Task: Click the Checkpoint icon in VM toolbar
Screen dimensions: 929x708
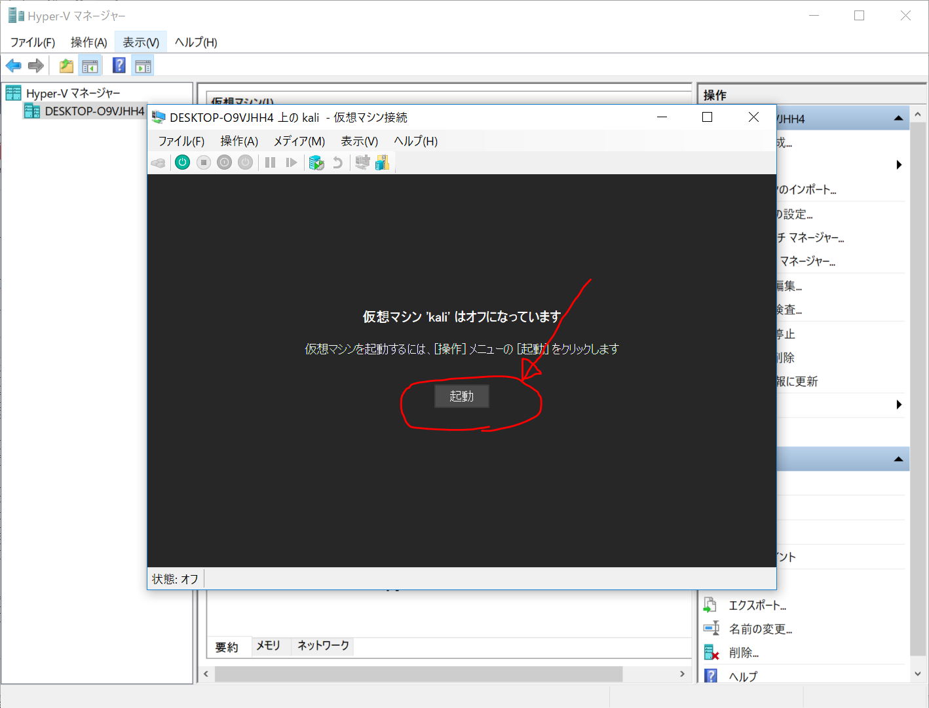Action: (x=316, y=162)
